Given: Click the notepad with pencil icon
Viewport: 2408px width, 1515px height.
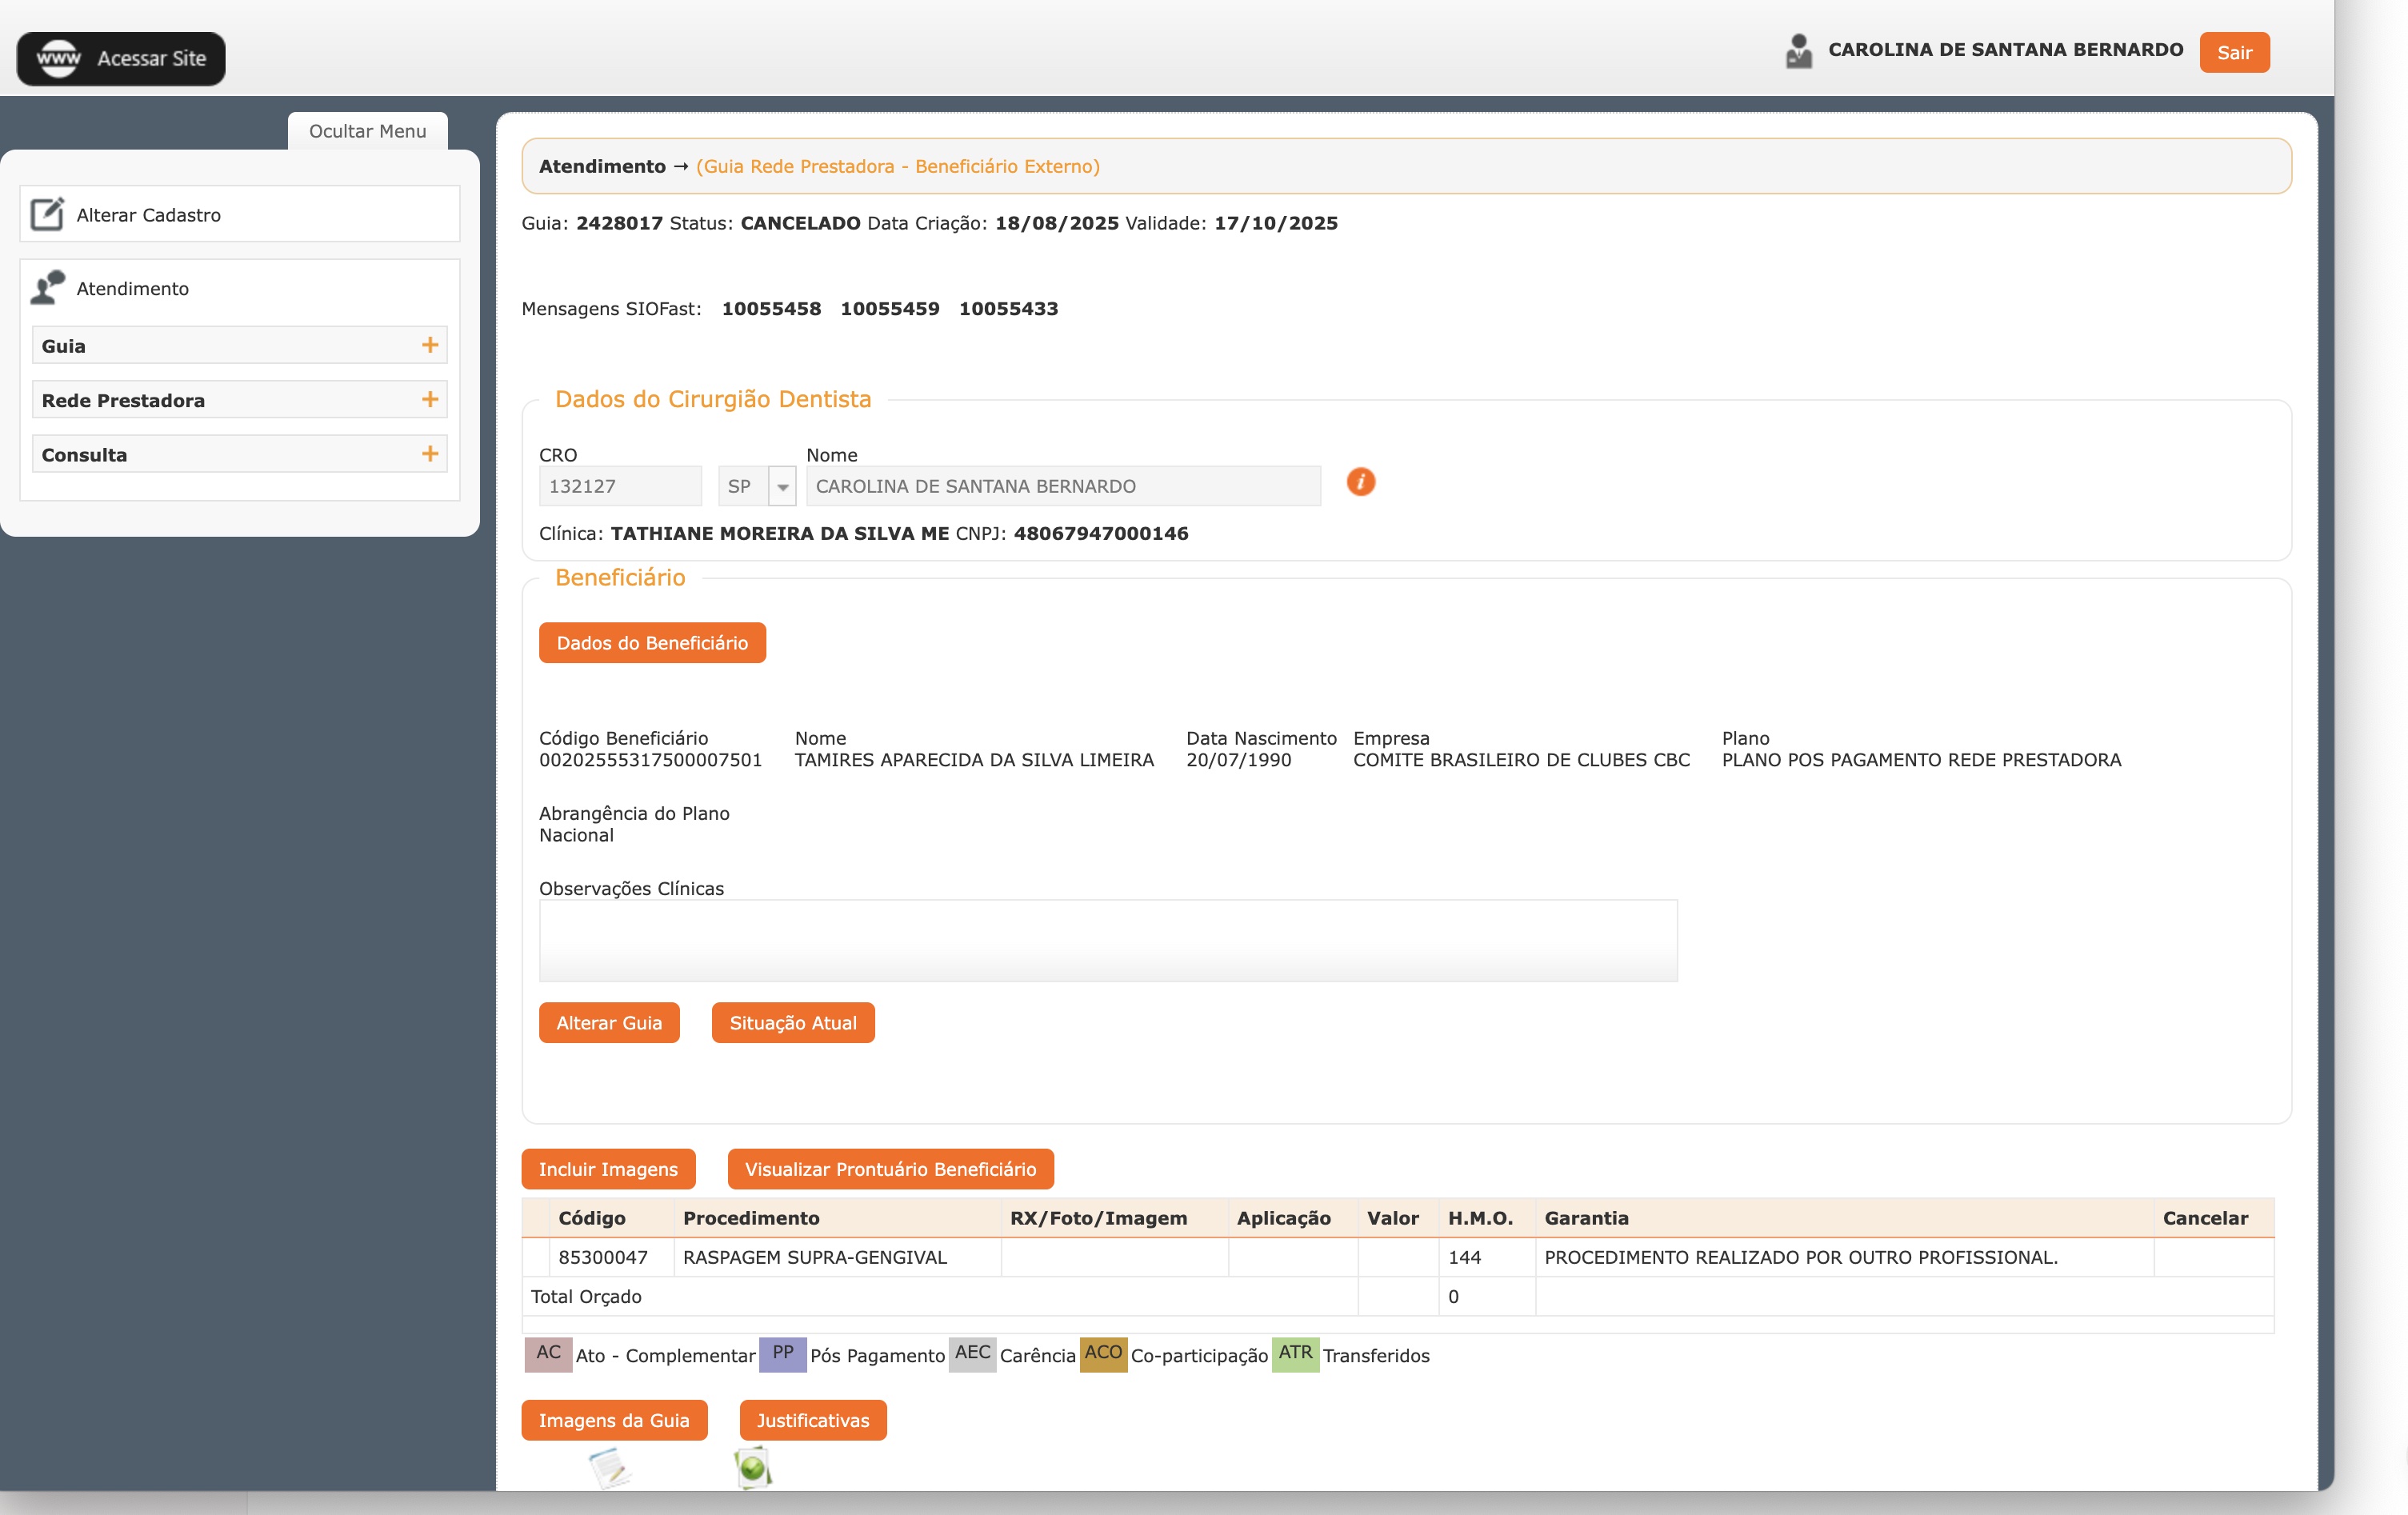Looking at the screenshot, I should click(609, 1468).
